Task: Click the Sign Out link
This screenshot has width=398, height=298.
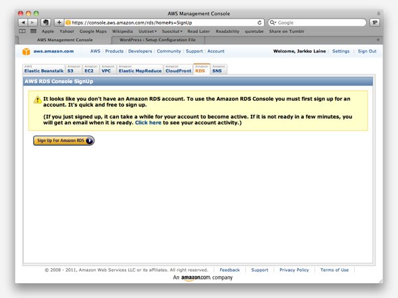Action: (367, 51)
